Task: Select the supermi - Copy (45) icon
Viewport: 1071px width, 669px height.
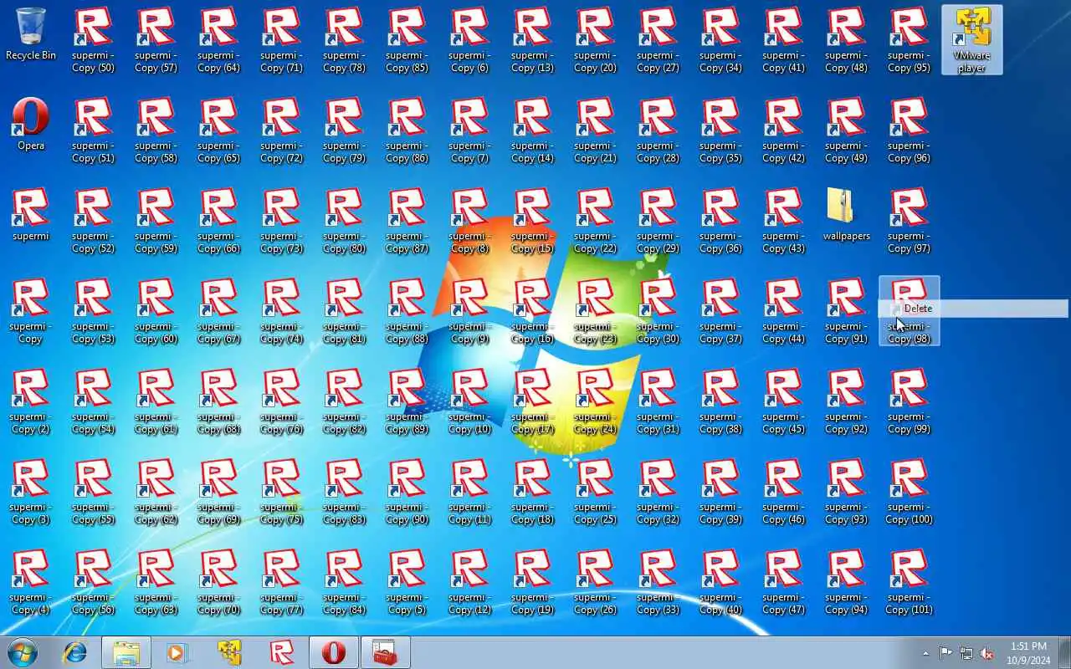Action: (x=783, y=401)
